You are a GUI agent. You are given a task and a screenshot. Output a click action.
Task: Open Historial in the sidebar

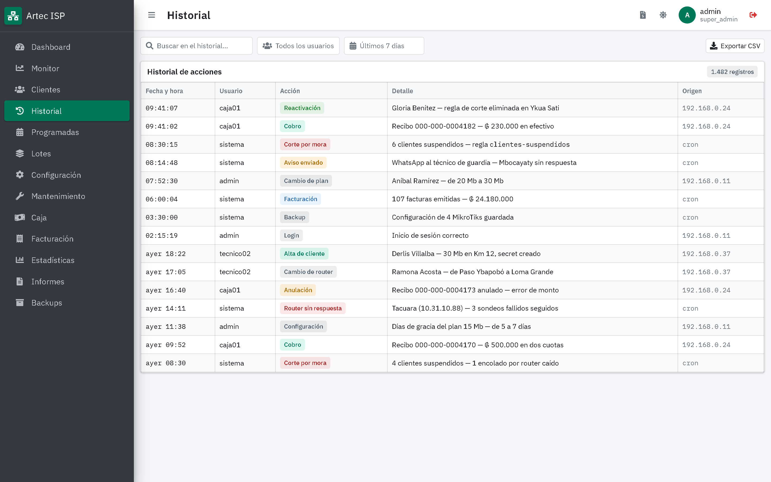point(67,111)
